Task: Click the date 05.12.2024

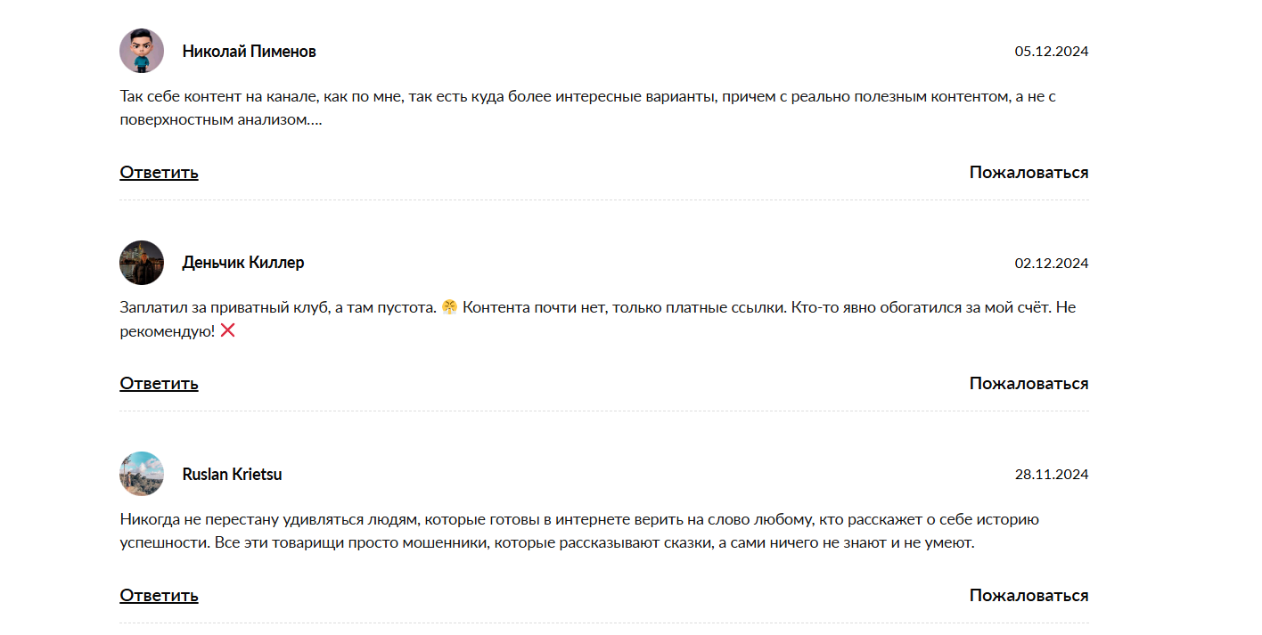Action: [1052, 52]
